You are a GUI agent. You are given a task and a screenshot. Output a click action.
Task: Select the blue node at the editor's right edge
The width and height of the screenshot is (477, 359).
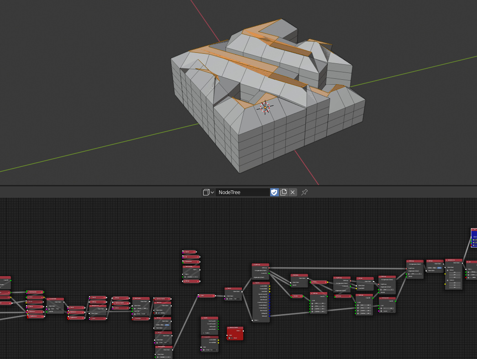click(474, 238)
